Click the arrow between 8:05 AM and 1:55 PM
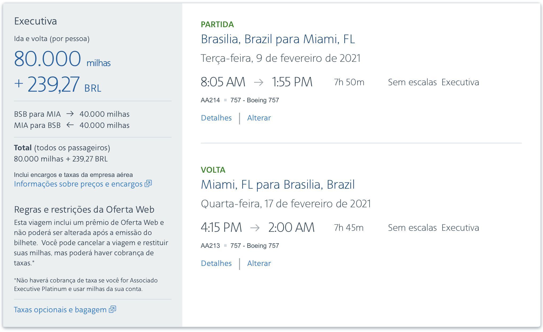This screenshot has width=543, height=332. [258, 82]
